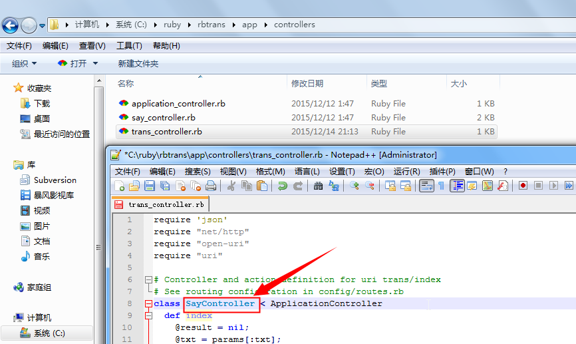Viewport: 576px width, 344px height.
Task: Expand the breadcrumb arrow after ruby
Action: (190, 25)
